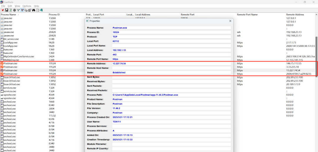The height and width of the screenshot is (152, 318).
Task: Click the Refresh toolbar icon
Action: coord(11,10)
